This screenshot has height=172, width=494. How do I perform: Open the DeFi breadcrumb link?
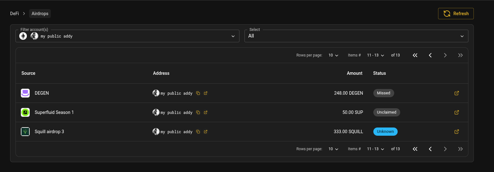tap(14, 14)
